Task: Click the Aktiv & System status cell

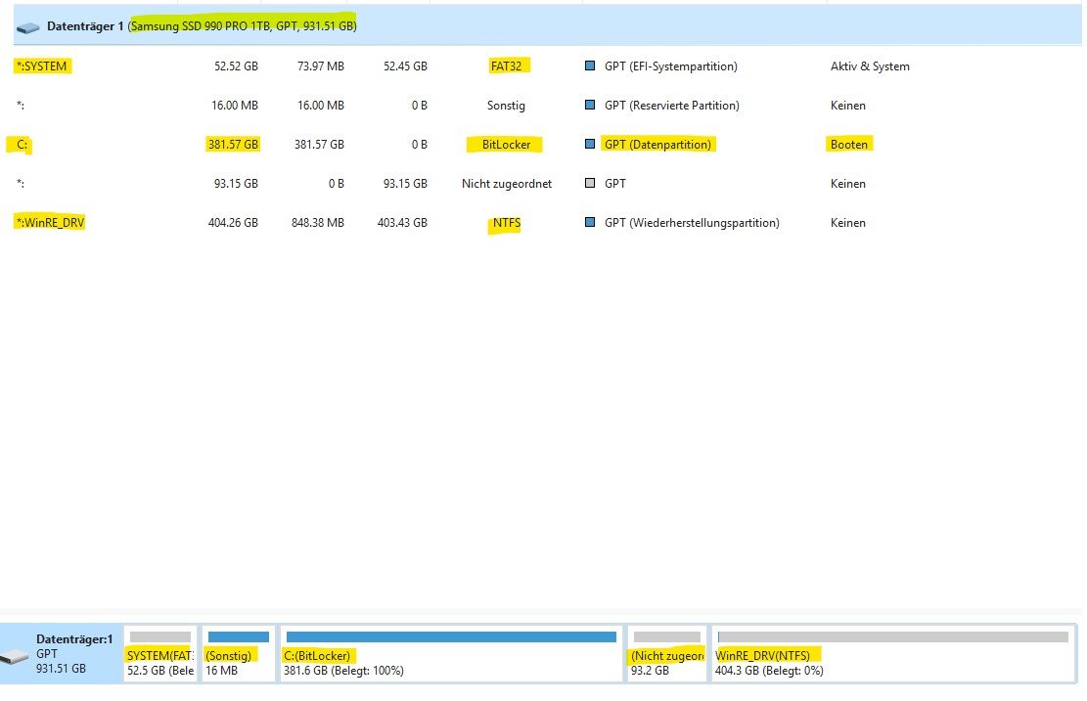Action: pos(870,66)
